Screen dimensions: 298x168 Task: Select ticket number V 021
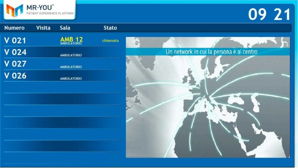[15, 41]
